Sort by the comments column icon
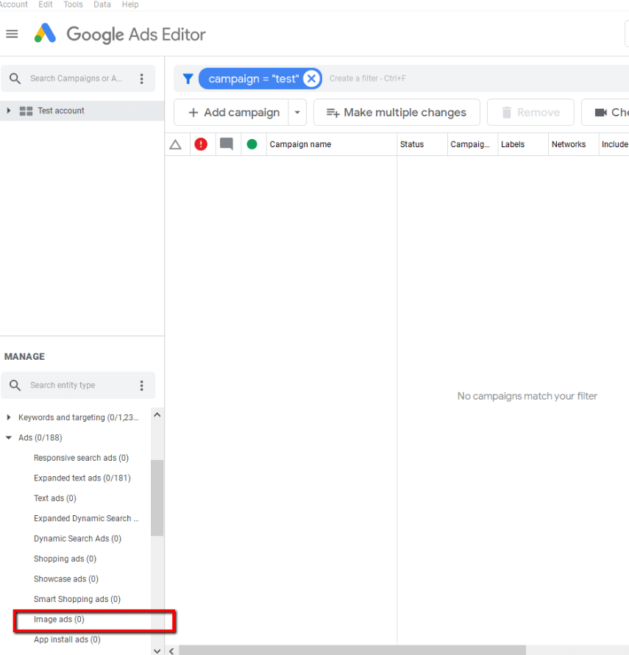 pyautogui.click(x=227, y=144)
